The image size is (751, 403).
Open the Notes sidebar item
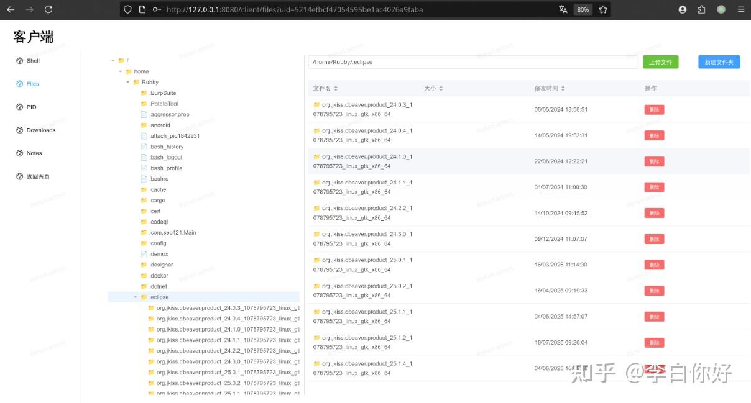pyautogui.click(x=29, y=153)
